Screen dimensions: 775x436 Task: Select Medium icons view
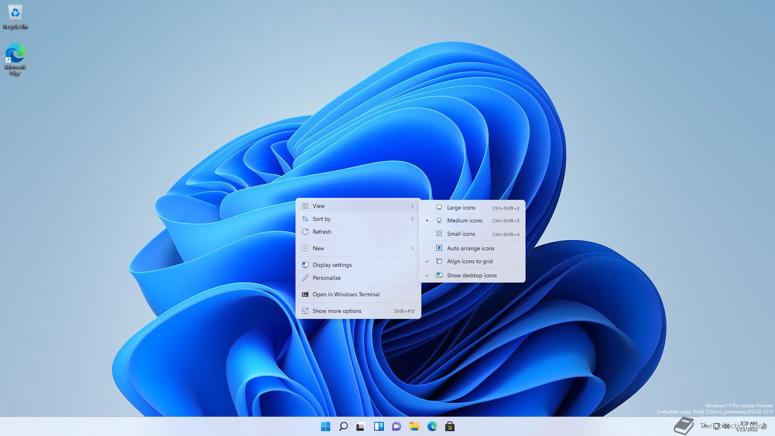[472, 220]
